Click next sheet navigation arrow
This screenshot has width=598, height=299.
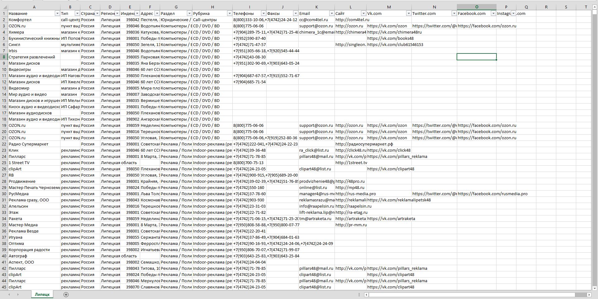click(x=18, y=294)
